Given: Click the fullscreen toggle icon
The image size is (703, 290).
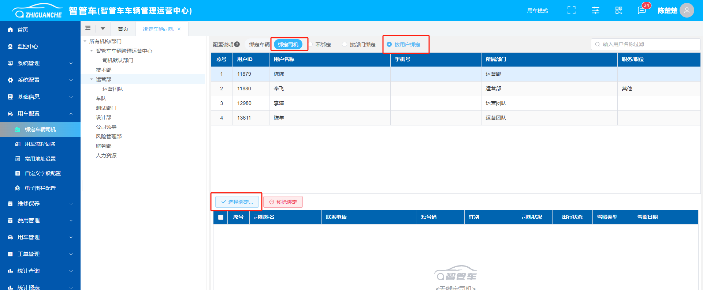Looking at the screenshot, I should pyautogui.click(x=571, y=11).
